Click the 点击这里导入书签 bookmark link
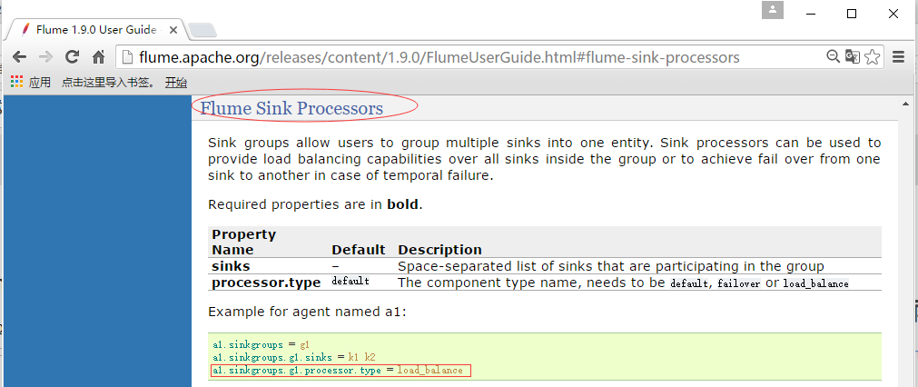The width and height of the screenshot is (918, 387). point(109,83)
